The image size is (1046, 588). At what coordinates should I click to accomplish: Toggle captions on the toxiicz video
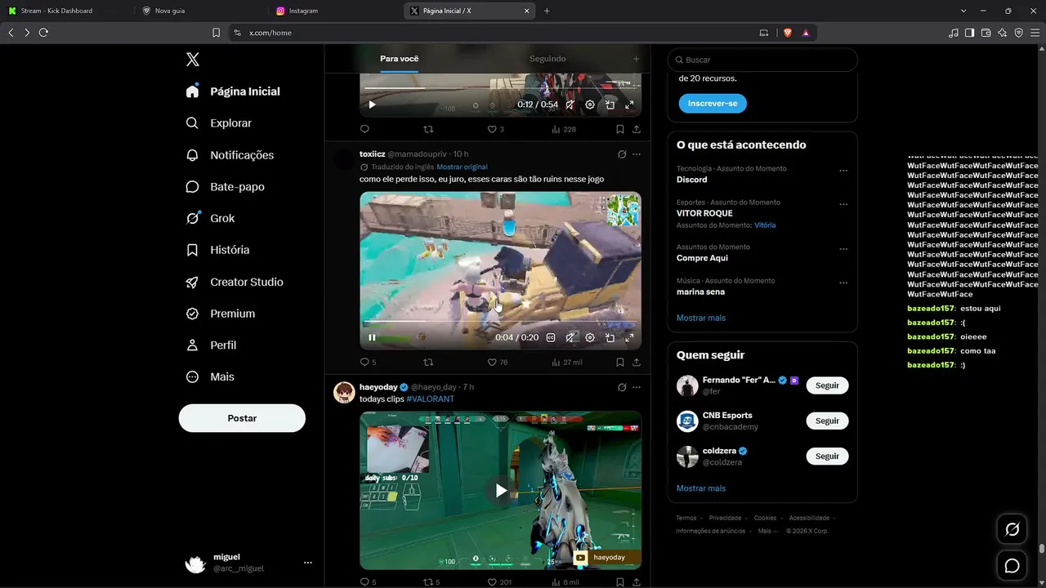(551, 337)
